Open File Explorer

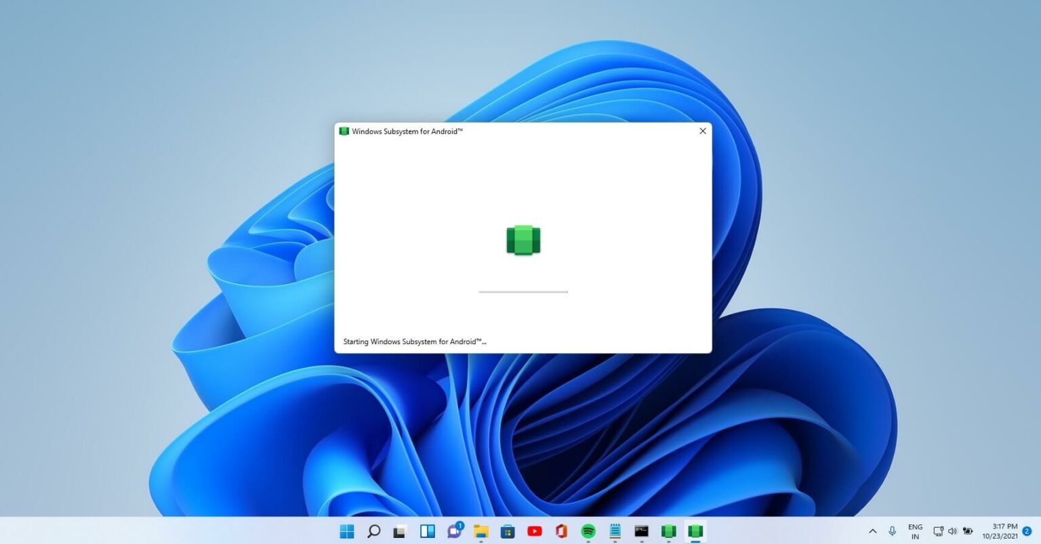click(x=481, y=531)
